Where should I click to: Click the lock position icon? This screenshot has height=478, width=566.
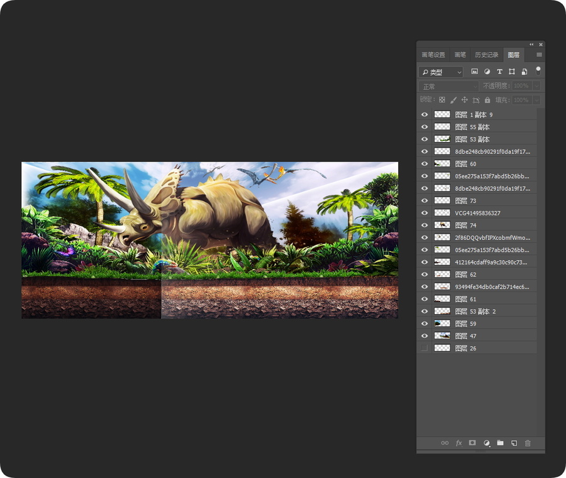tap(465, 100)
